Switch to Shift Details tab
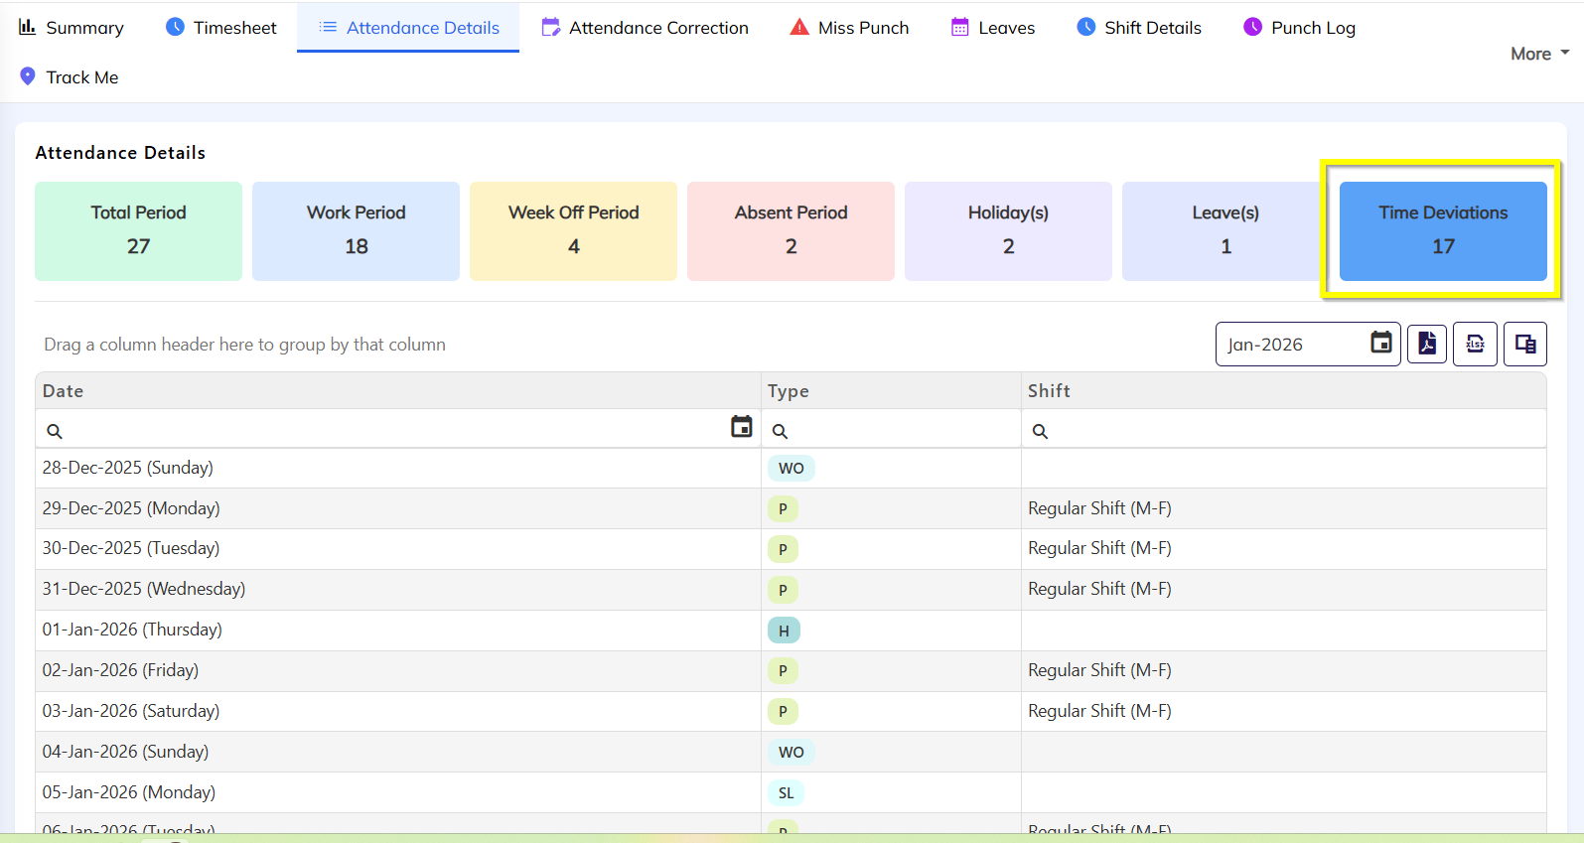The width and height of the screenshot is (1584, 843). tap(1139, 28)
